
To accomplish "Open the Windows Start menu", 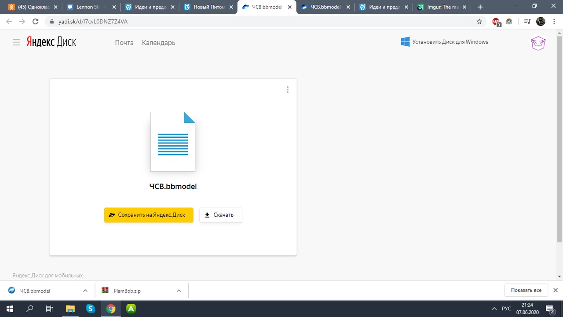I will 9,309.
